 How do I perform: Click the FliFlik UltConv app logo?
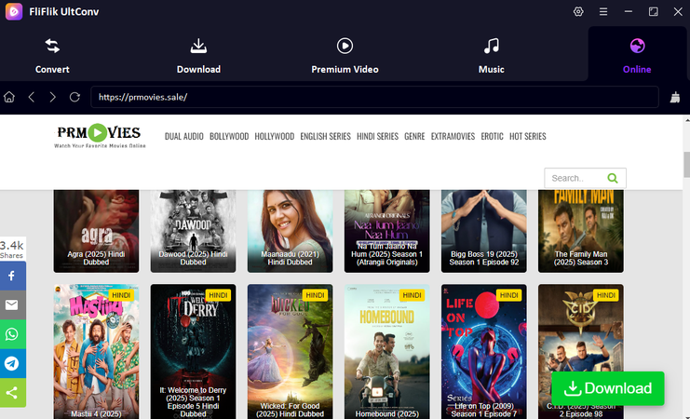(x=14, y=11)
